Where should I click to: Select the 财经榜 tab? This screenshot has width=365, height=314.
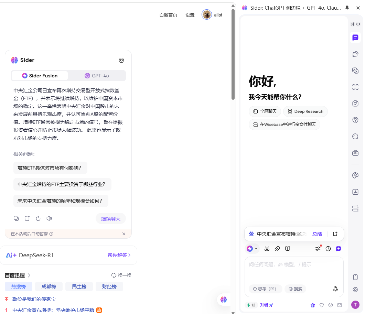(109, 286)
